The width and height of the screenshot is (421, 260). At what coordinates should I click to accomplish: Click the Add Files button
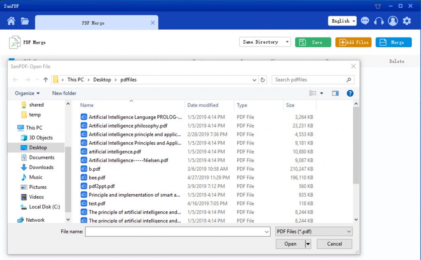[353, 42]
